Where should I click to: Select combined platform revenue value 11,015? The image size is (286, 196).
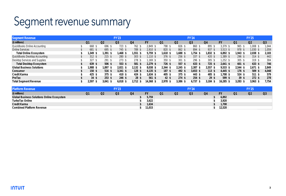[149, 108]
